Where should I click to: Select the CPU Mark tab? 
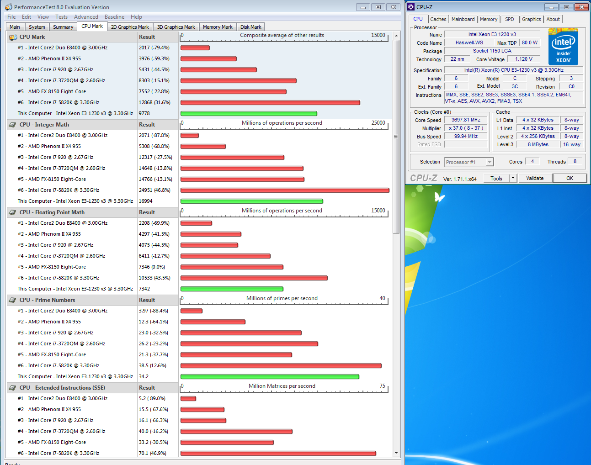(92, 26)
